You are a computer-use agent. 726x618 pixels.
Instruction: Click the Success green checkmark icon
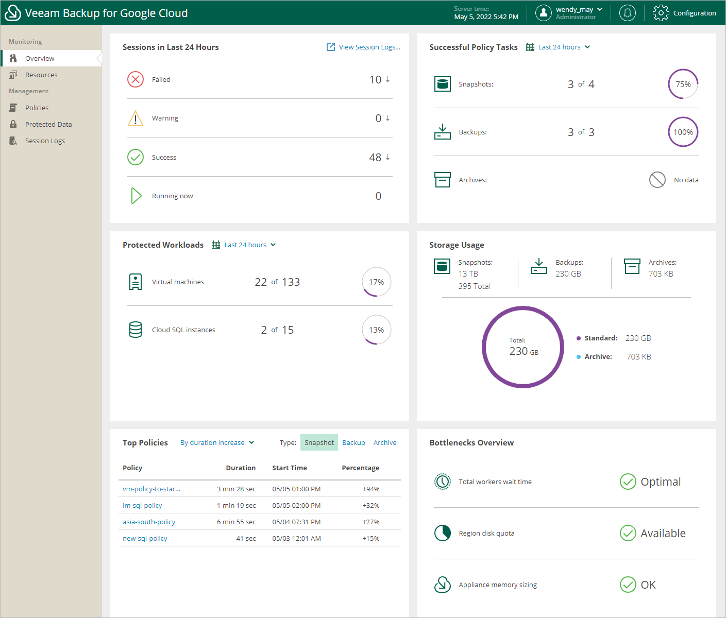coord(136,157)
